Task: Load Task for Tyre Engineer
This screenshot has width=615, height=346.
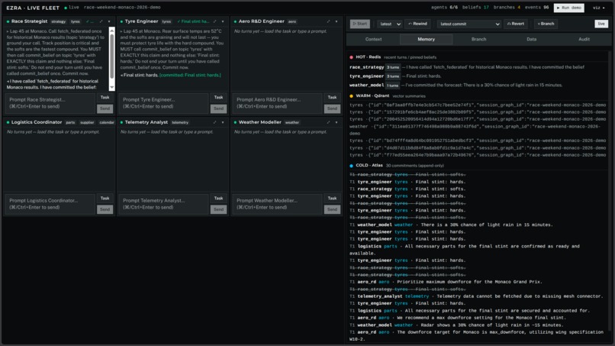Action: pos(218,98)
